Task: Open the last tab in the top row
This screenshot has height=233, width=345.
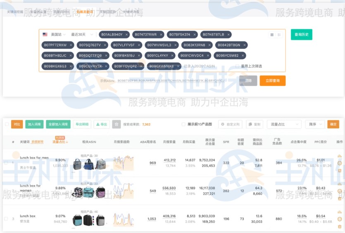Action: coord(131,12)
